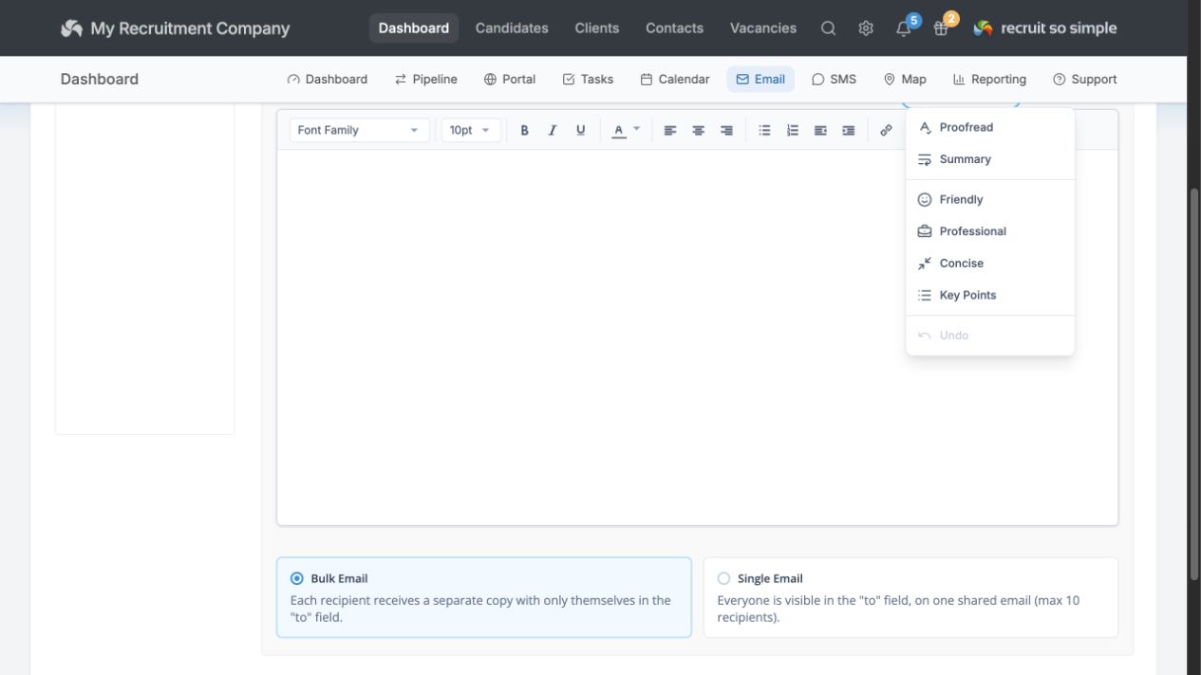Open the search magnifier in the top bar

click(x=829, y=28)
